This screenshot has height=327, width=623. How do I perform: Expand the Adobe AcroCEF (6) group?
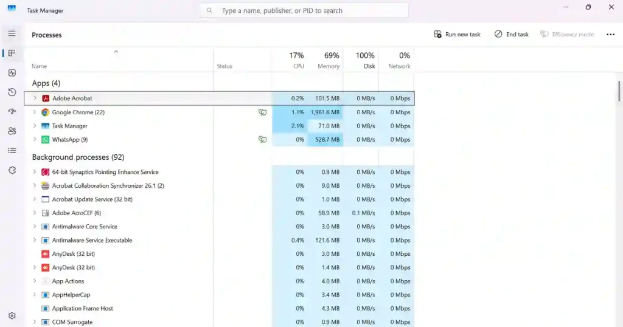(35, 213)
